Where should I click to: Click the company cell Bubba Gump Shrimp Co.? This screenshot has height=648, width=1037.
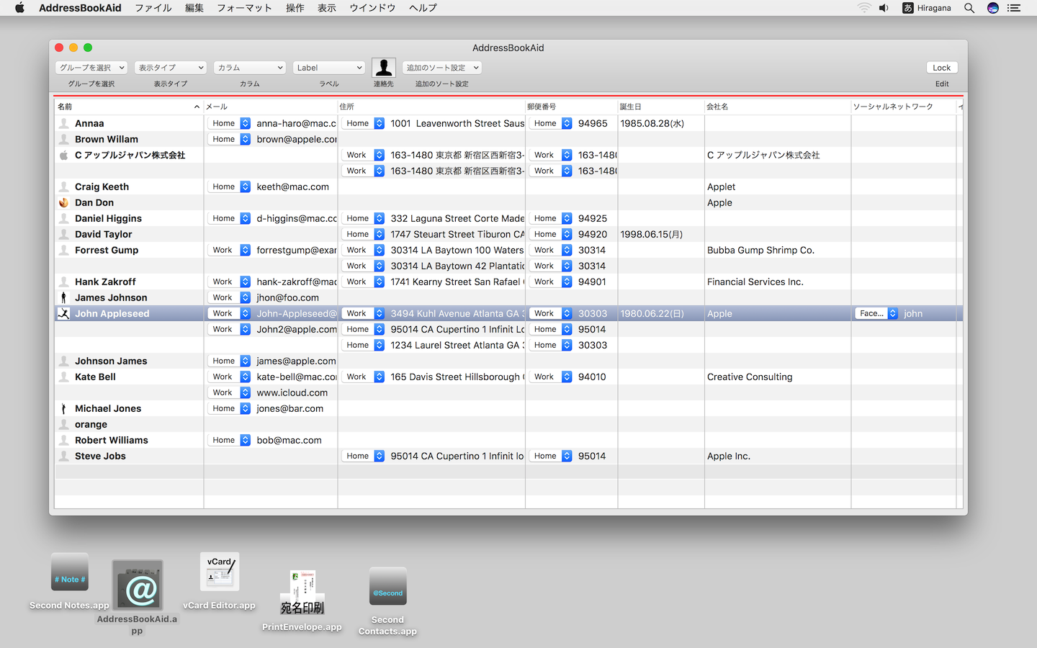[x=760, y=251]
